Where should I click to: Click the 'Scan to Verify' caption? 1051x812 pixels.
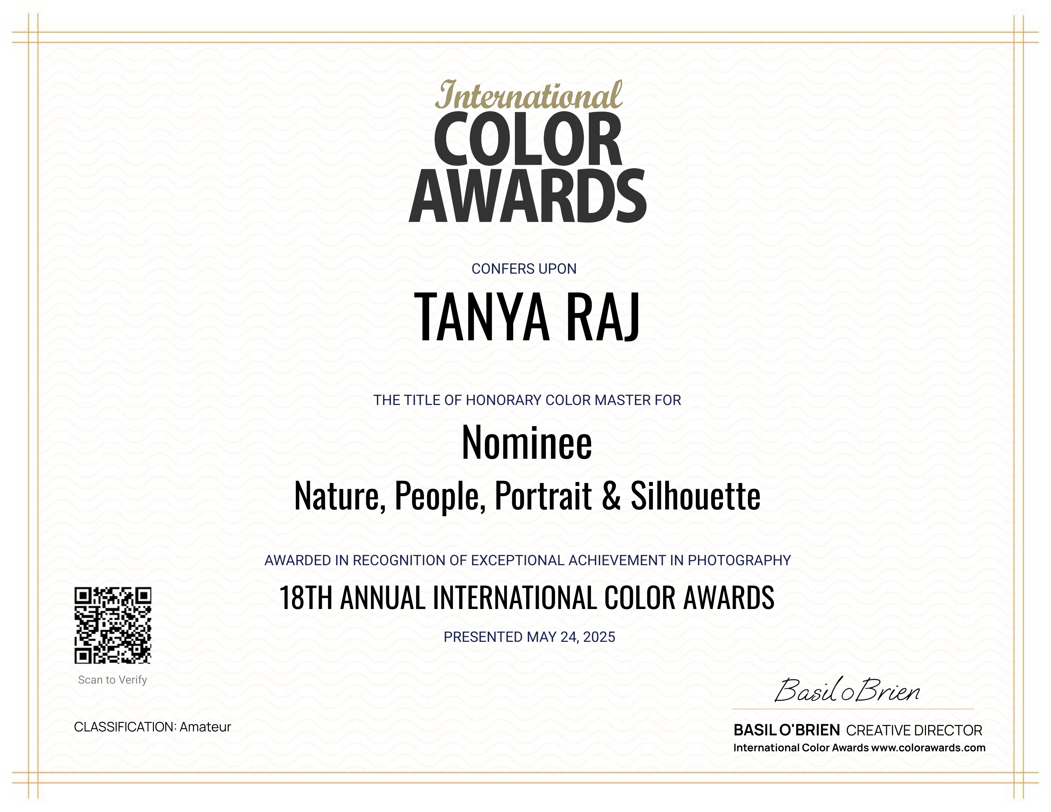pos(112,680)
